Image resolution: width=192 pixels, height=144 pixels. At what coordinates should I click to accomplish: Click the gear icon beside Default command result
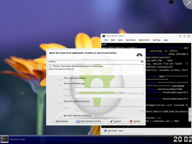[x=50, y=66]
